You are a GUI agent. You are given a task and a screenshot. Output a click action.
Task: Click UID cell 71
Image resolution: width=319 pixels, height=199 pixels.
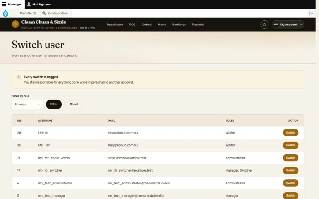pyautogui.click(x=19, y=158)
